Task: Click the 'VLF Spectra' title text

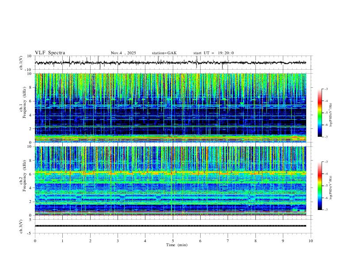Action: (x=50, y=53)
